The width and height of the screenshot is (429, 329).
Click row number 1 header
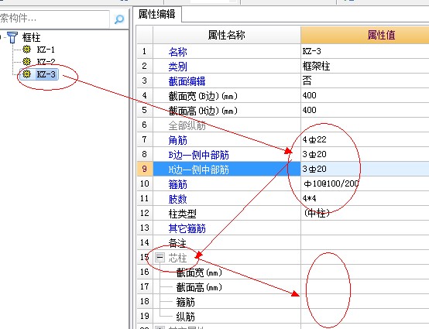tap(145, 51)
